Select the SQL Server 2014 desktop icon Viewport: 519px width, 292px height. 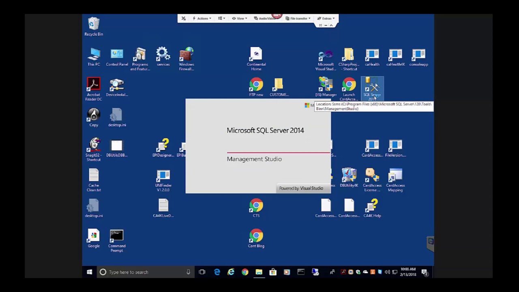[x=372, y=89]
